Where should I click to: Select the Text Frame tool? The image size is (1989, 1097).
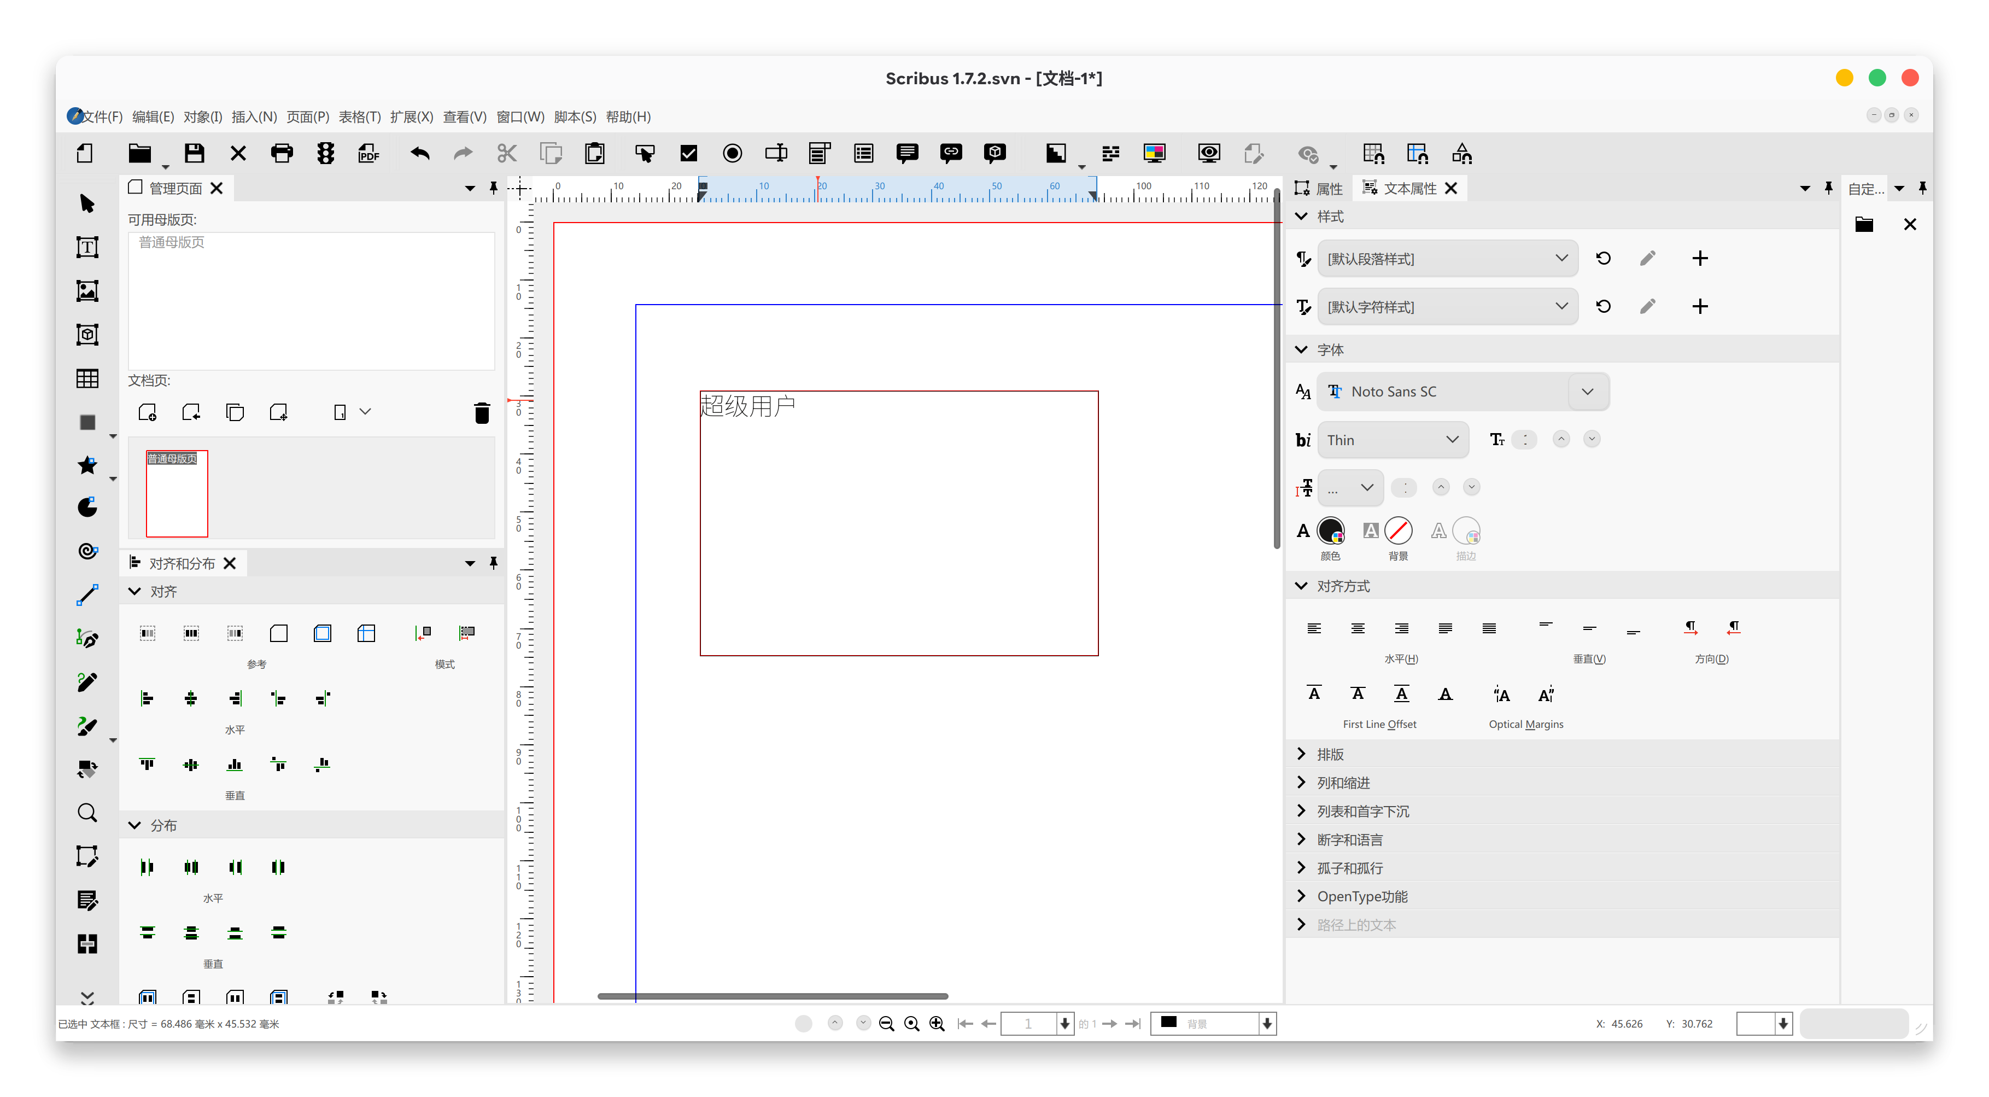[x=87, y=247]
